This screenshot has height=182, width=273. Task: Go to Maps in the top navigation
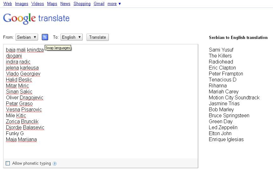tap(52, 4)
